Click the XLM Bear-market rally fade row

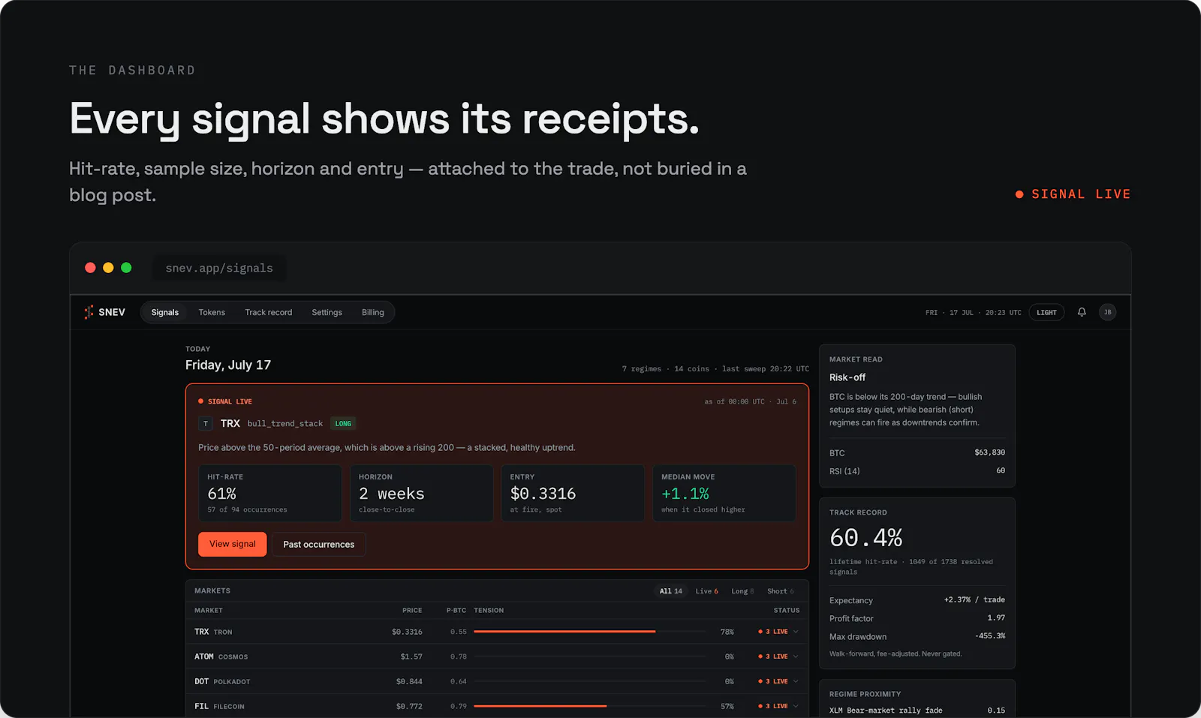[917, 710]
